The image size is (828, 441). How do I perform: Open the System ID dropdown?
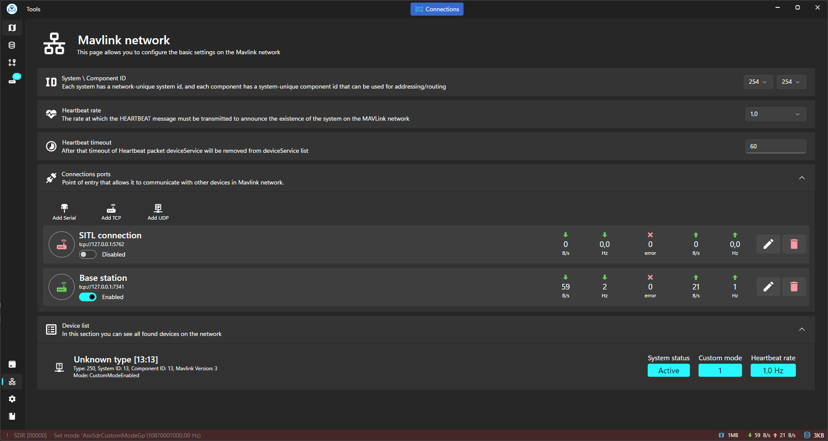click(758, 82)
